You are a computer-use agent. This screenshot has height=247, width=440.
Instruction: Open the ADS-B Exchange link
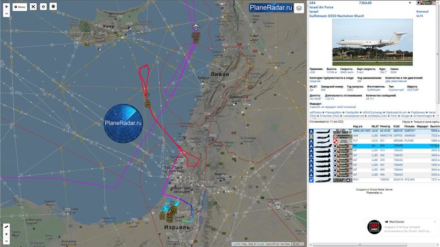[x=373, y=113]
